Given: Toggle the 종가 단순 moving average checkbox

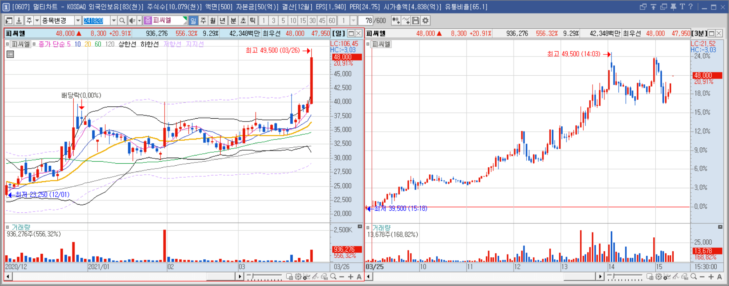Looking at the screenshot, I should coord(34,44).
